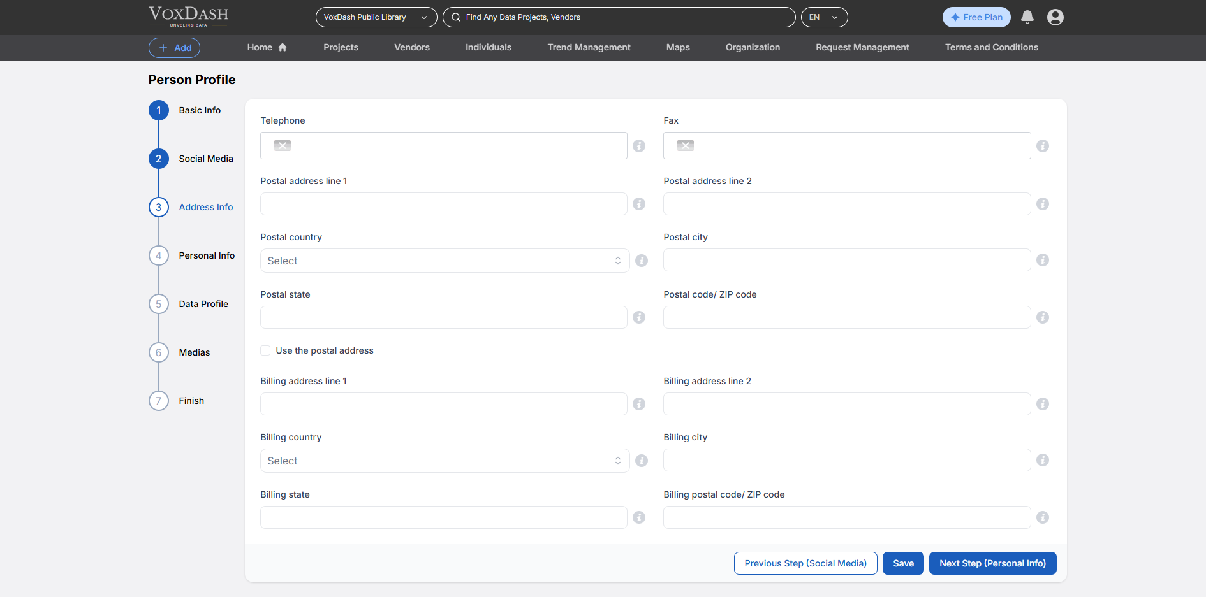Open the notifications bell
1206x597 pixels.
pyautogui.click(x=1027, y=17)
